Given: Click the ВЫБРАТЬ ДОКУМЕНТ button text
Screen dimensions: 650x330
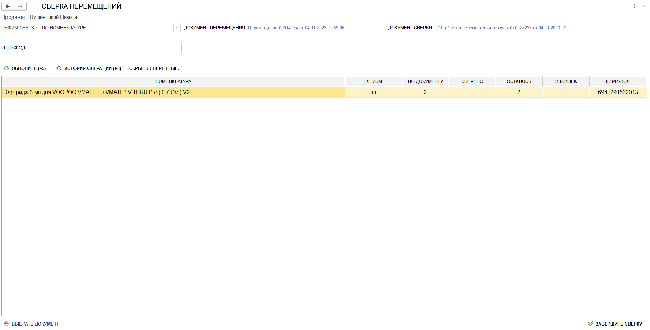Looking at the screenshot, I should tap(35, 324).
